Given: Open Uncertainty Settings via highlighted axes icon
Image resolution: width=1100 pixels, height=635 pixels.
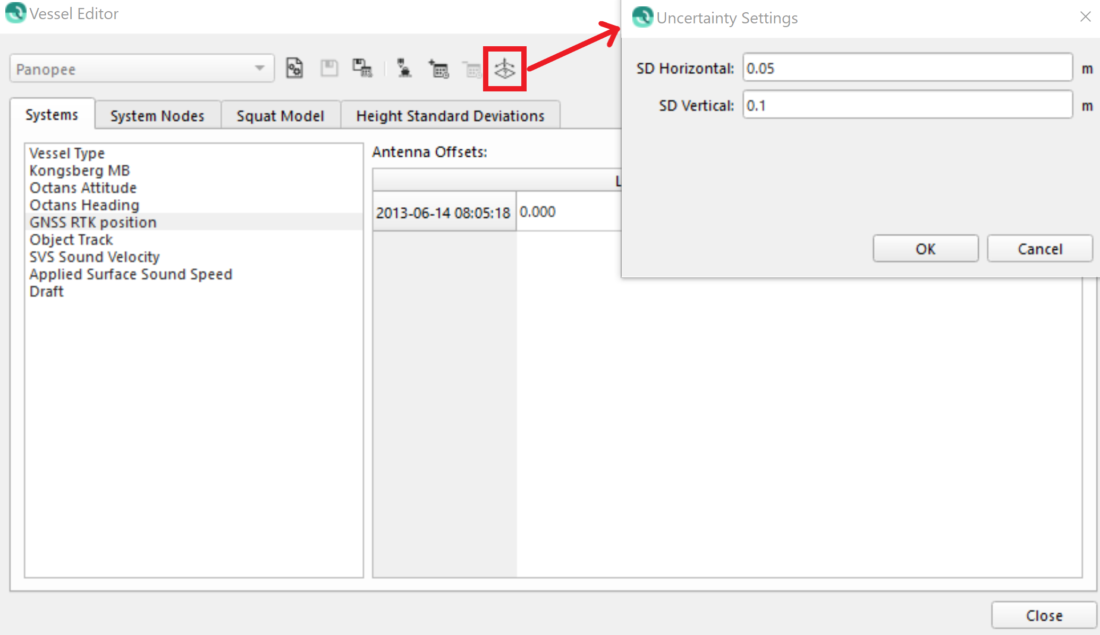Looking at the screenshot, I should 504,69.
